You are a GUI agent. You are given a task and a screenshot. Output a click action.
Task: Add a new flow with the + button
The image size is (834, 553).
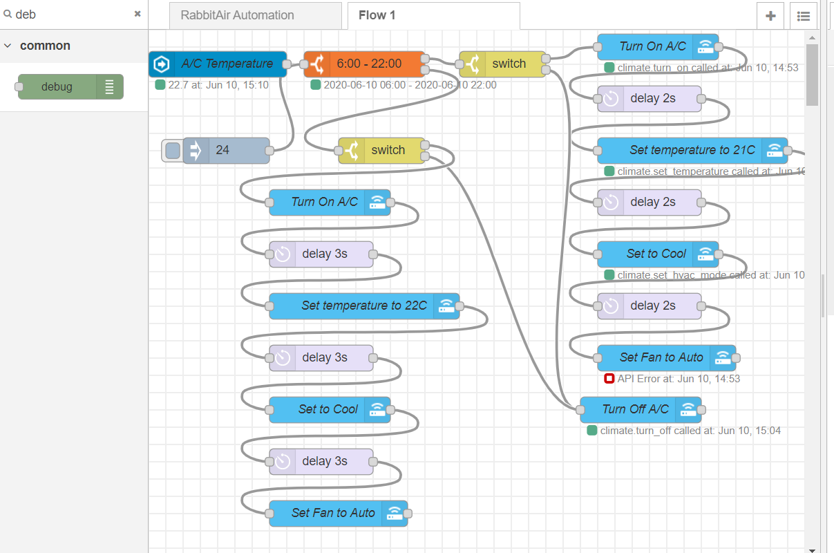(770, 15)
